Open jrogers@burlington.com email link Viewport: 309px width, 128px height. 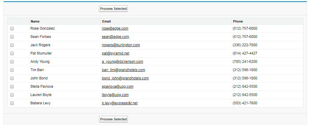pyautogui.click(x=121, y=45)
